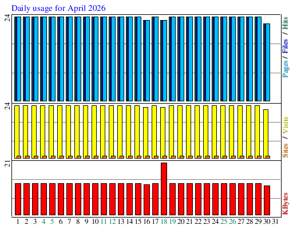Click day label '6' on the x-axis
This screenshot has height=229, width=293.
point(61,222)
